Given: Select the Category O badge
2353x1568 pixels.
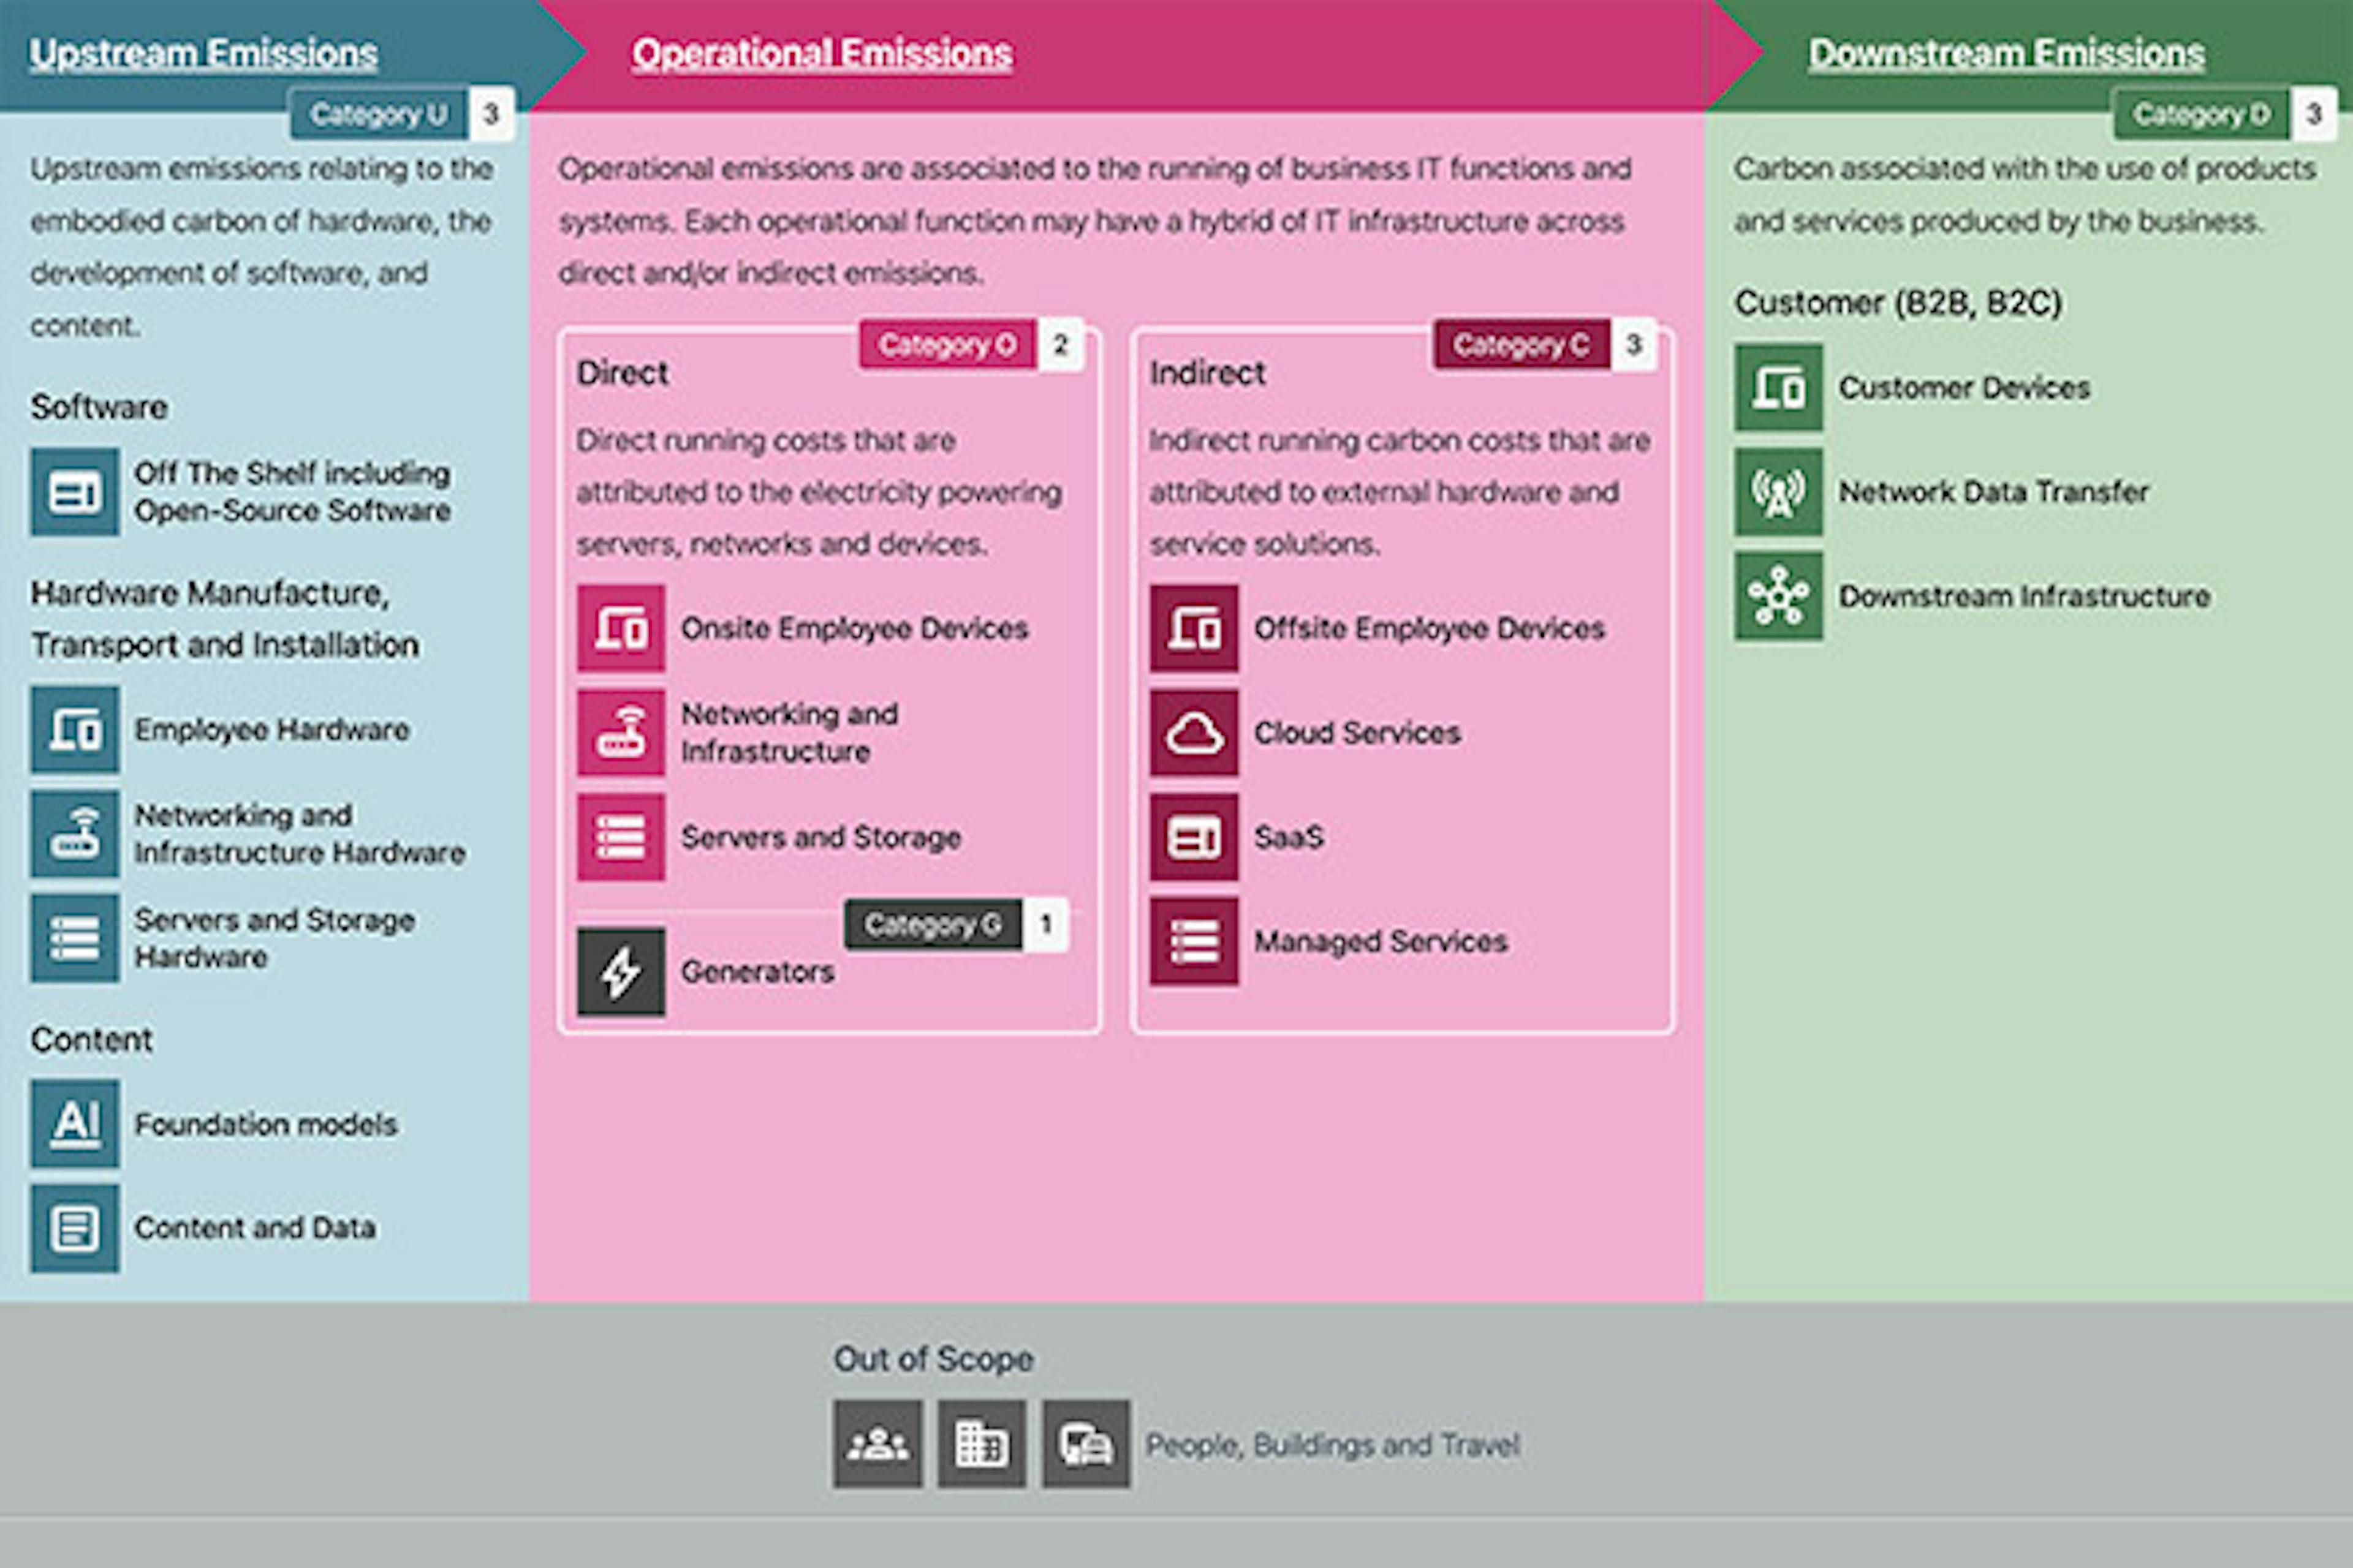Looking at the screenshot, I should (946, 345).
